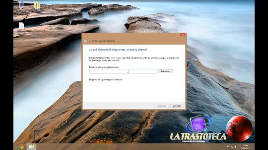The image size is (268, 150).
Task: Click the back arrow in shortcut wizard
Action: click(x=85, y=41)
